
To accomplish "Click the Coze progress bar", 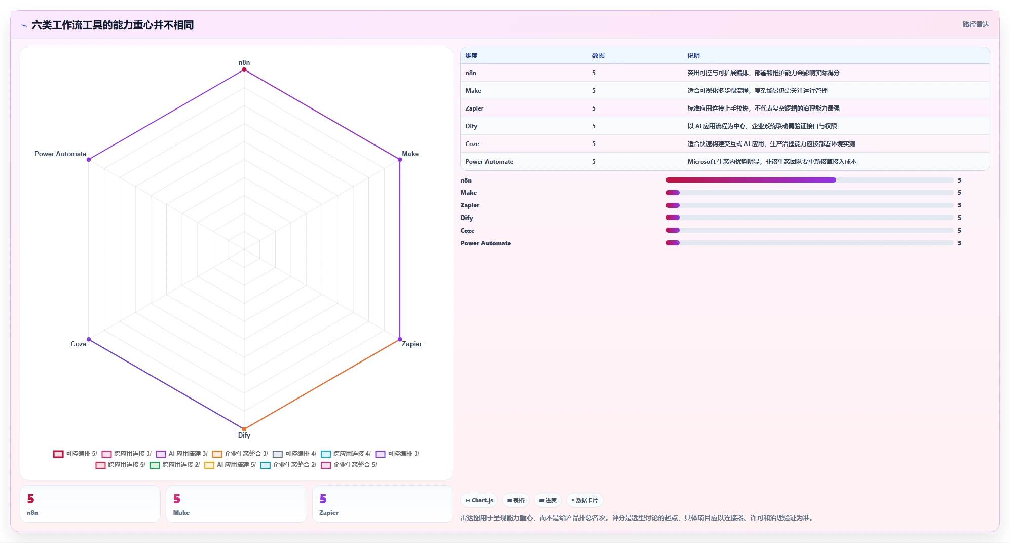I will [809, 230].
